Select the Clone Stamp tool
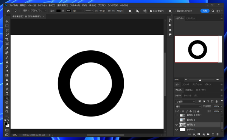227x140 pixels. pos(7,62)
